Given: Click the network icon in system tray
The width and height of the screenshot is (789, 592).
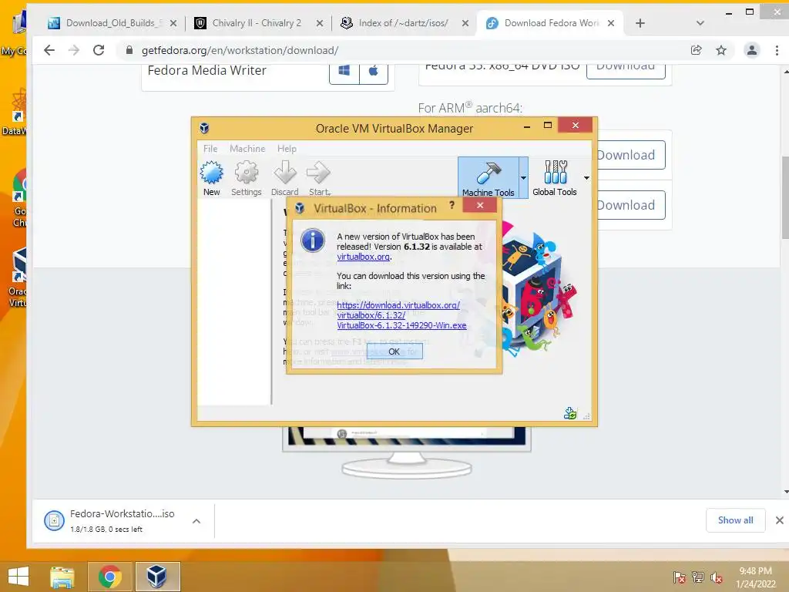Looking at the screenshot, I should tap(698, 577).
